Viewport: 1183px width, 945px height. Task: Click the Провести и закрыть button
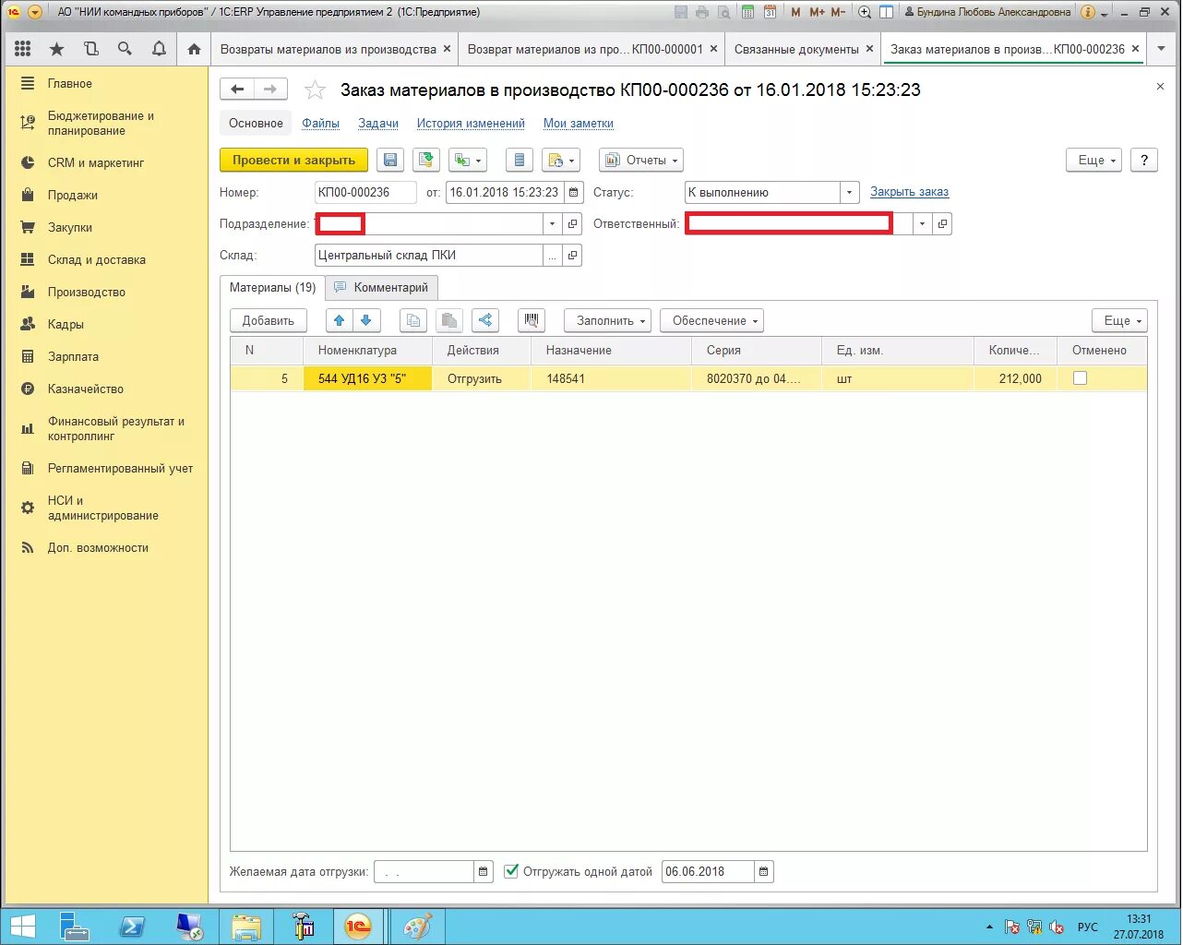tap(294, 161)
